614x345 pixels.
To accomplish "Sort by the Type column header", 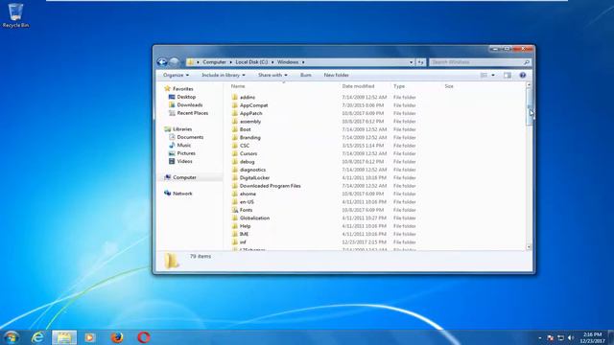I will click(x=399, y=86).
